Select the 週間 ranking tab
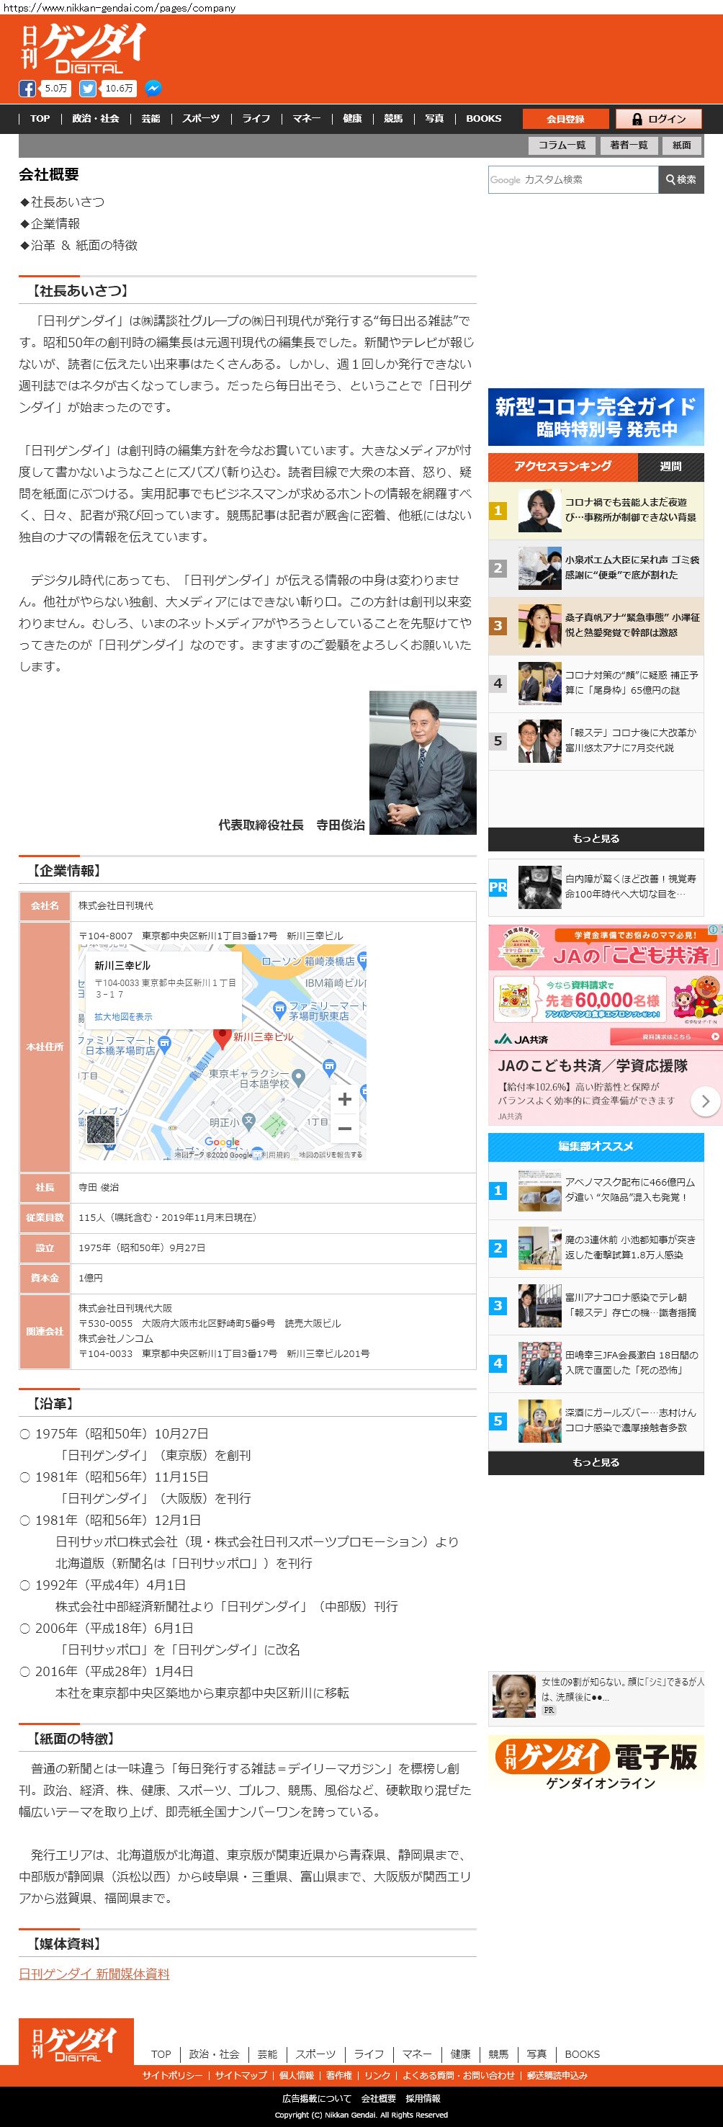 point(670,467)
